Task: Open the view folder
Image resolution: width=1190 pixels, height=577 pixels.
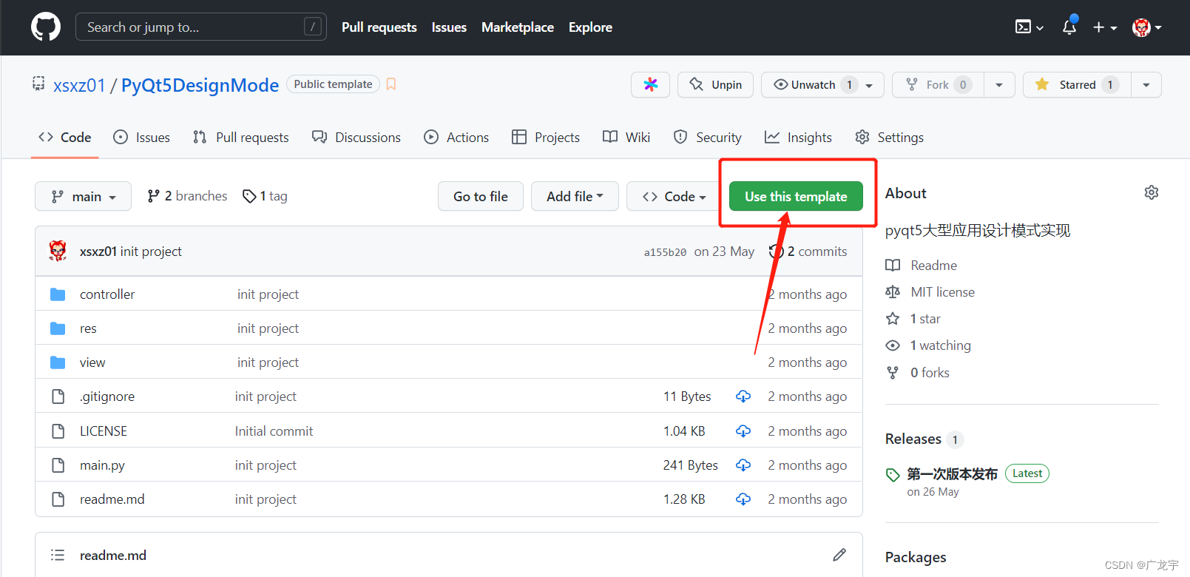Action: point(92,362)
